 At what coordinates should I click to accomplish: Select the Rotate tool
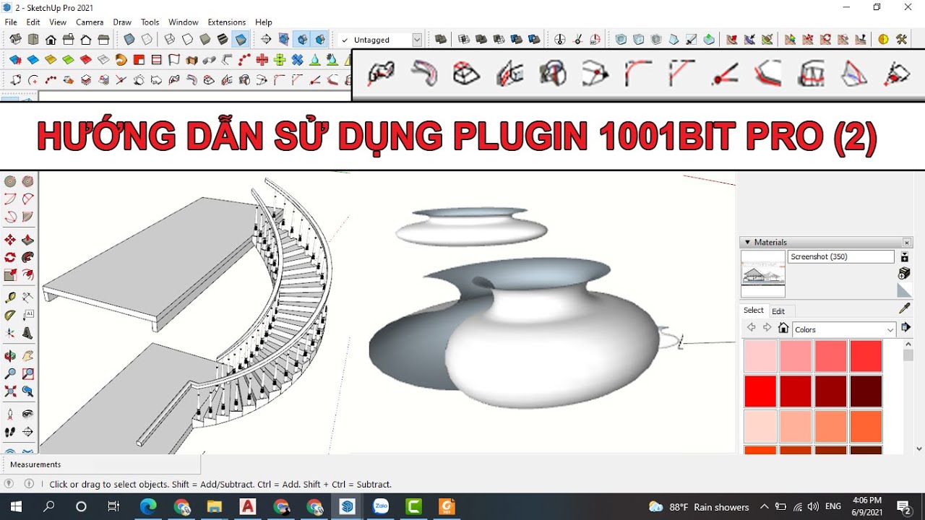[x=10, y=257]
